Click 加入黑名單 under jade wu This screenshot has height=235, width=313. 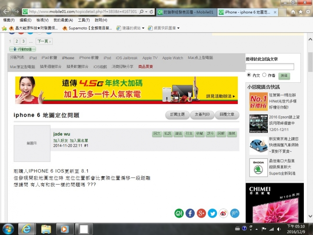(79, 141)
